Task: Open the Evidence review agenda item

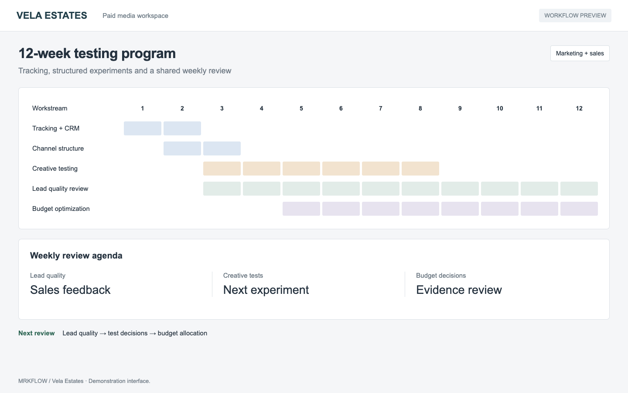Action: tap(459, 290)
